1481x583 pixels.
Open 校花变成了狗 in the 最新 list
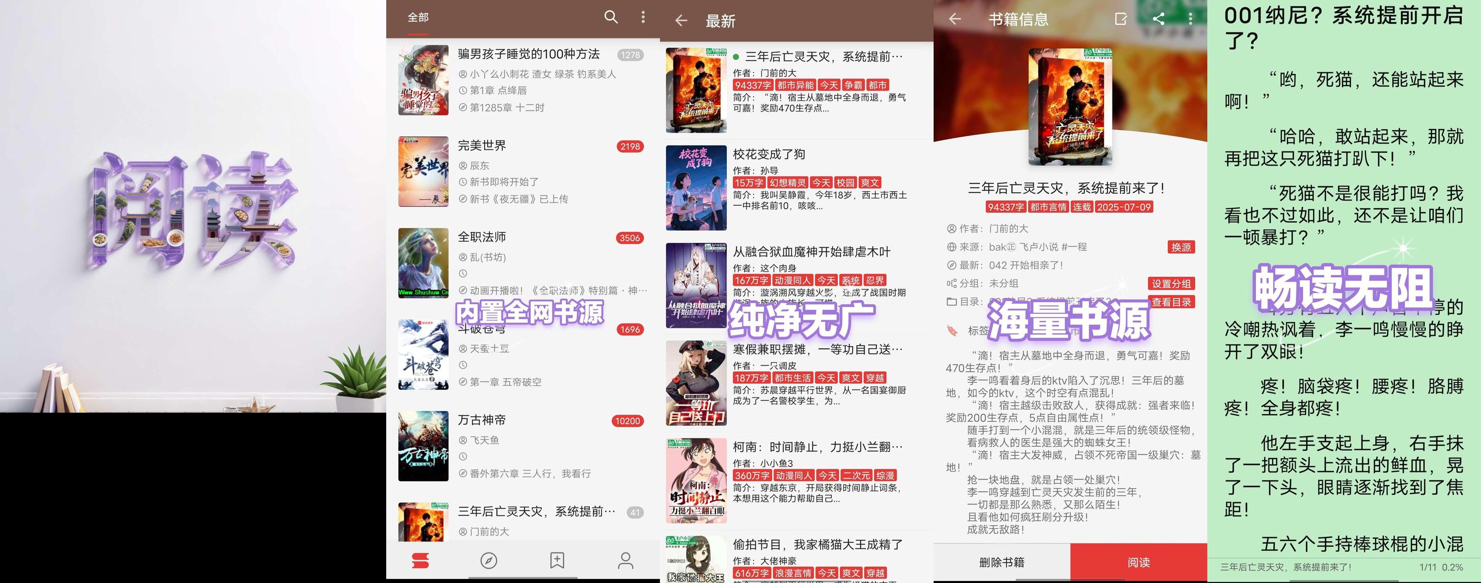pos(797,189)
